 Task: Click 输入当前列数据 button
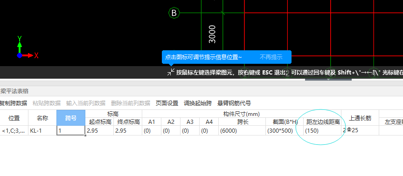coord(86,103)
